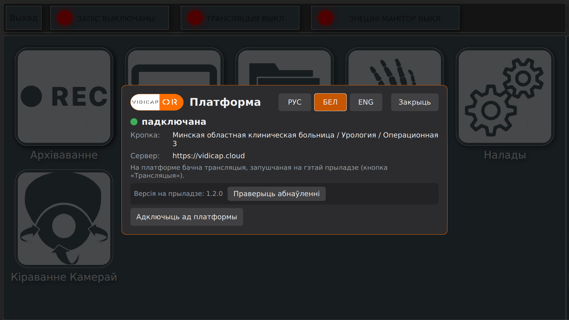Open the camera control dome icon

click(x=64, y=219)
